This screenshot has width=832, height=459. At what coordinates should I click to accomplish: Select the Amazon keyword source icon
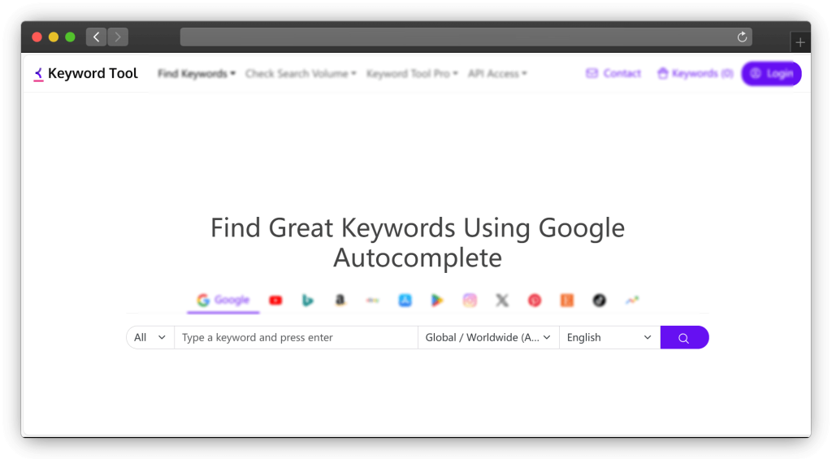tap(340, 301)
